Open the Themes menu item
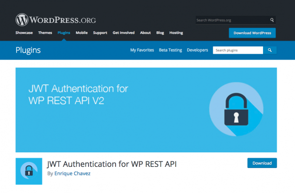The image size is (295, 193). [x=45, y=33]
